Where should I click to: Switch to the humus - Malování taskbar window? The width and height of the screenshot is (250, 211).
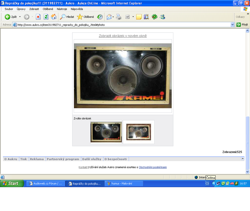[124, 184]
